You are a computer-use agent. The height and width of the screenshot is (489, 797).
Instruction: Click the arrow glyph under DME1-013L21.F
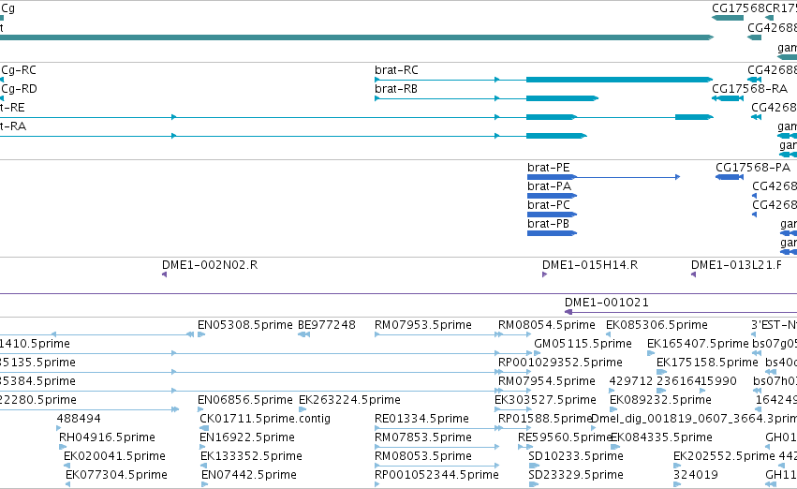693,274
